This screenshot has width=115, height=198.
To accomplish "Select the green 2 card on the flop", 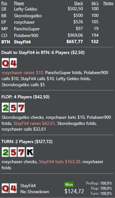I will tap(5, 107).
